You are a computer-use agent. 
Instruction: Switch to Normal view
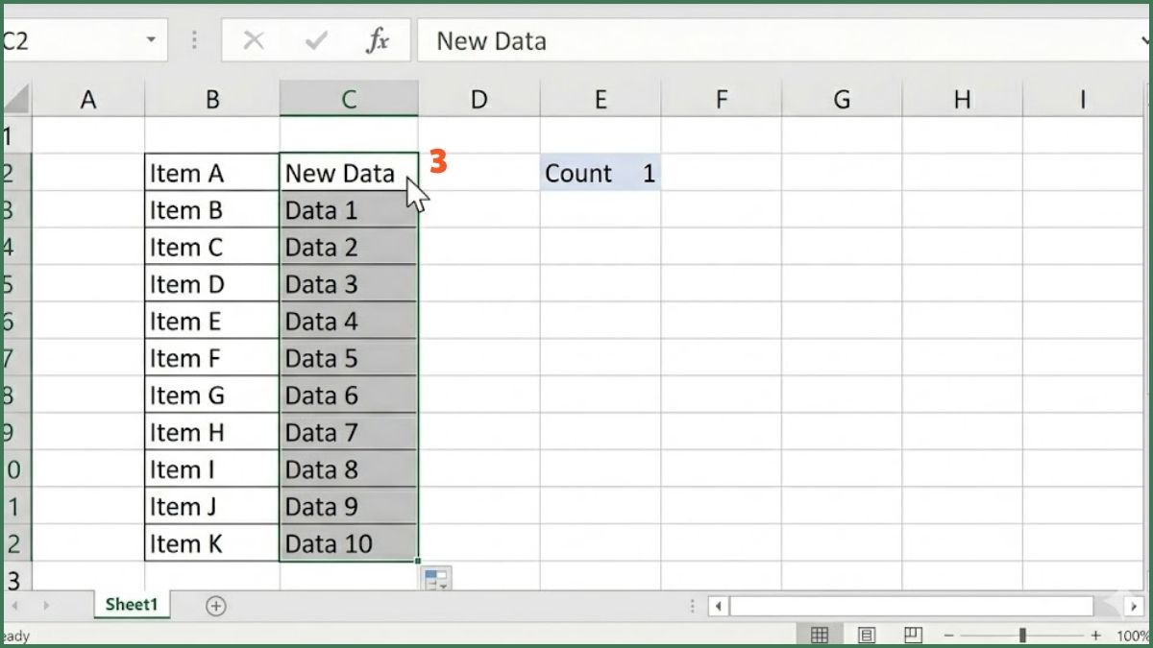pyautogui.click(x=820, y=636)
